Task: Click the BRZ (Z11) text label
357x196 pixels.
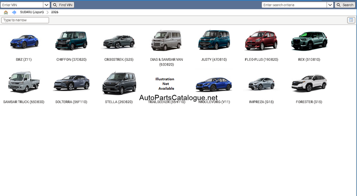Action: [x=24, y=59]
